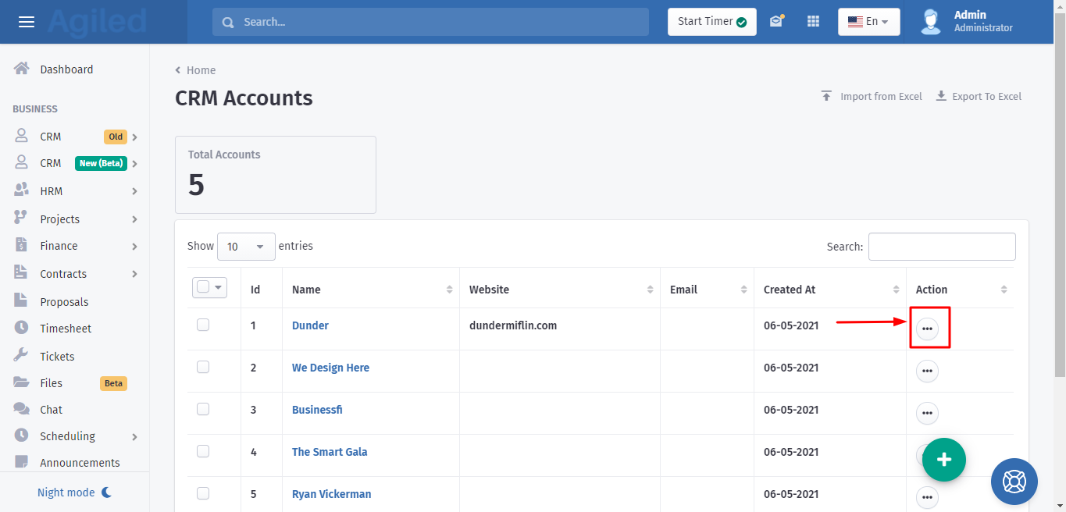Open action menu for Dunder row
1066x512 pixels.
pyautogui.click(x=927, y=329)
